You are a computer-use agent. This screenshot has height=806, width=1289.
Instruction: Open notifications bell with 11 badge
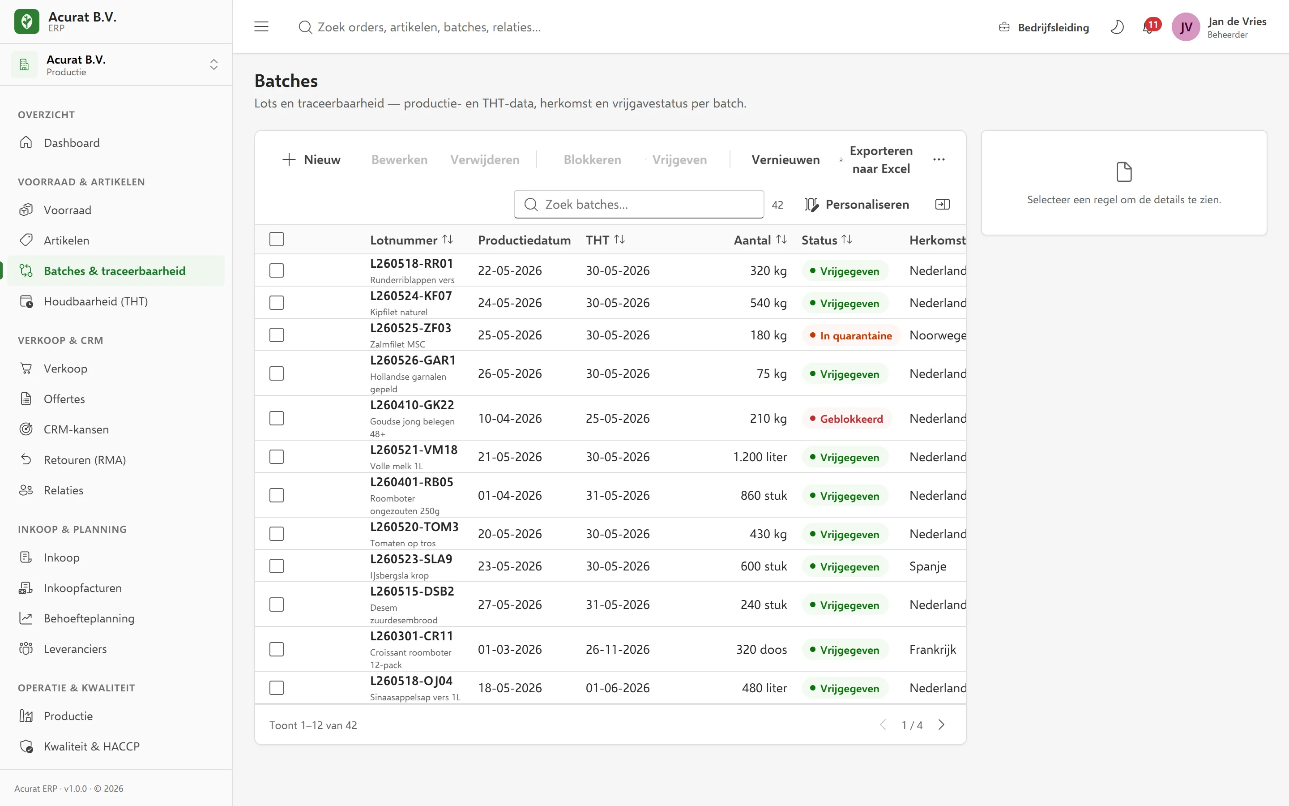tap(1150, 27)
